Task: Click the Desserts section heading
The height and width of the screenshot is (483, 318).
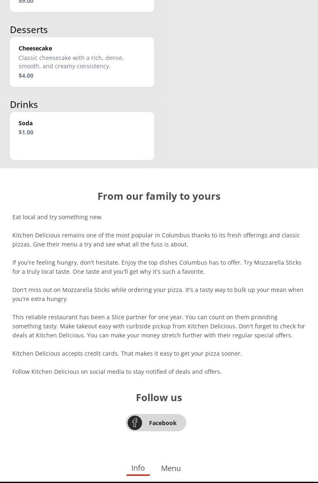Action: click(29, 30)
